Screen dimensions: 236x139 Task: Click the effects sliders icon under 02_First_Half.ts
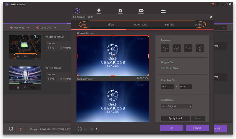point(32,87)
